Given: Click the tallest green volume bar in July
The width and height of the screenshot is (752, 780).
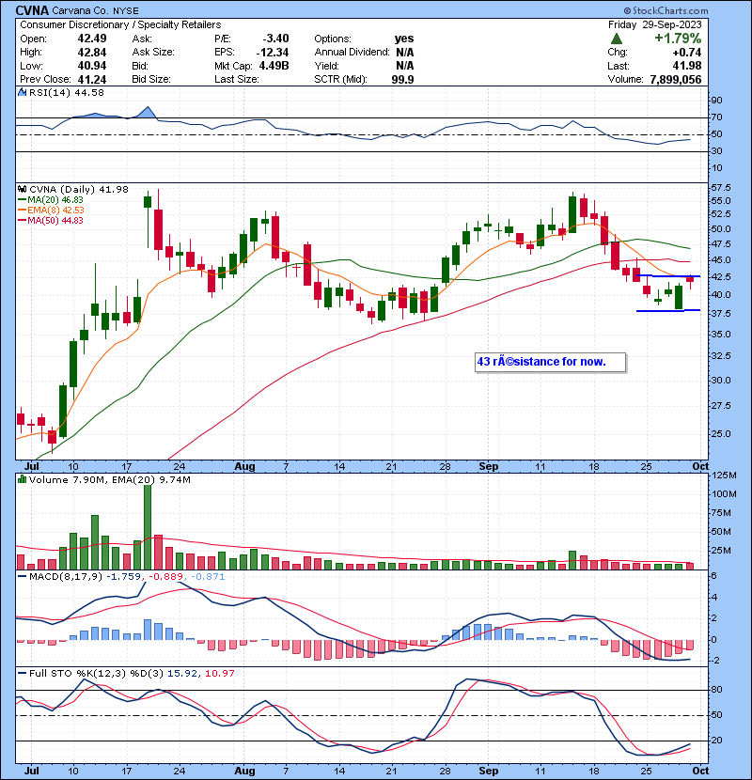Looking at the screenshot, I should point(148,527).
